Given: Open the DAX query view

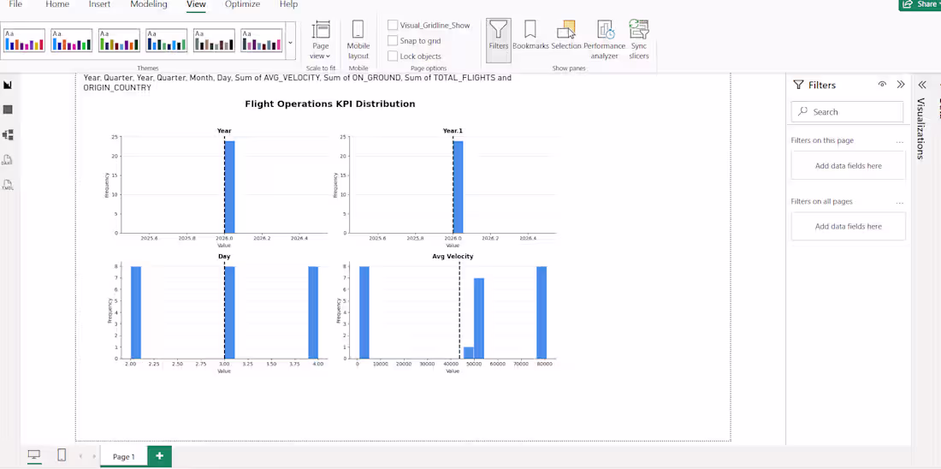Looking at the screenshot, I should click(x=7, y=160).
